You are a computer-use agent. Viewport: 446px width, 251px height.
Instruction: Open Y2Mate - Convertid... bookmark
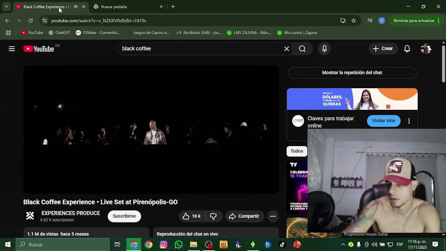click(98, 33)
